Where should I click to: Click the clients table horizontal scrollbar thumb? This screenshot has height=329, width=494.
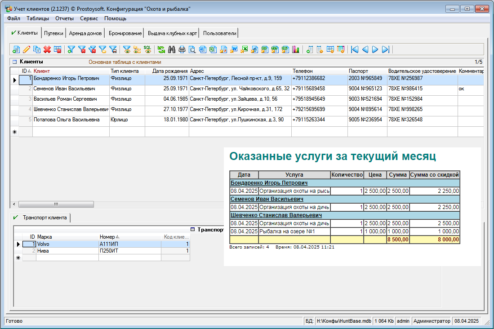tap(56, 204)
